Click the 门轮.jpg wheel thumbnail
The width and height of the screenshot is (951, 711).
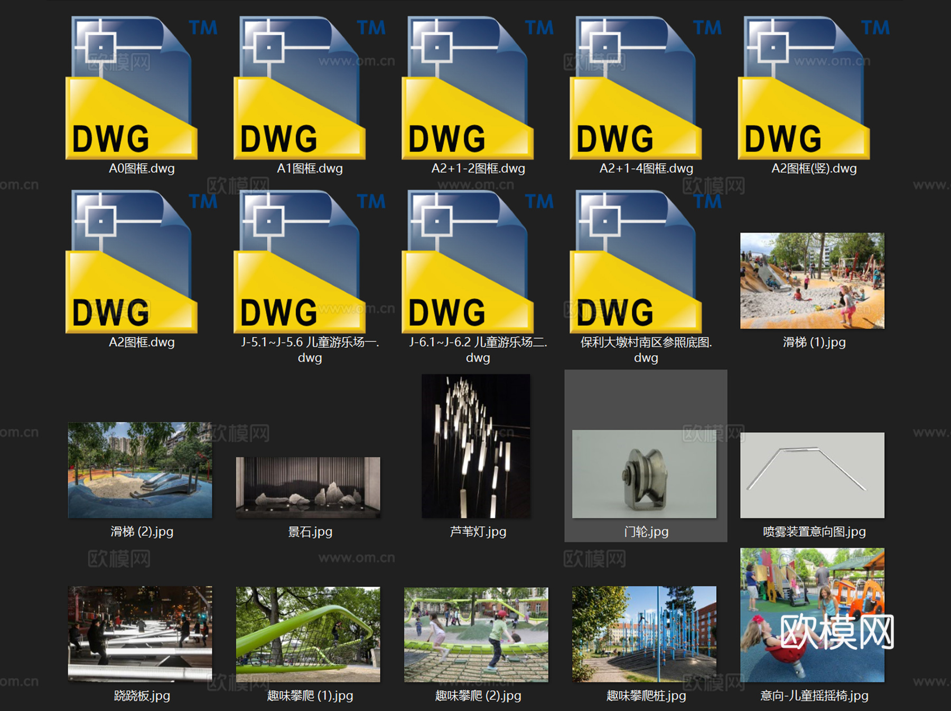click(645, 474)
